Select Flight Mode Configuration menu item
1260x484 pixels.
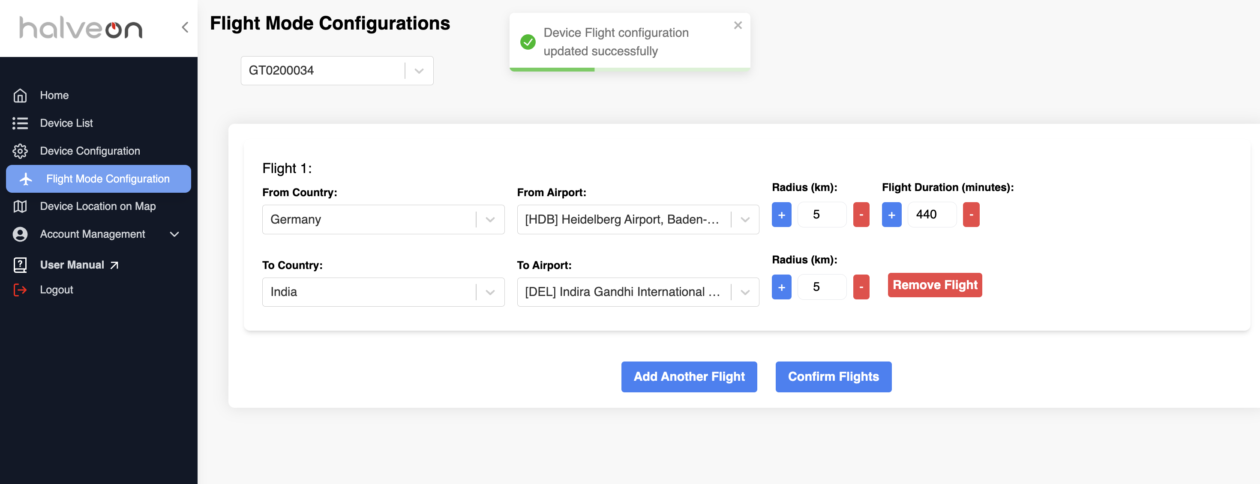[x=98, y=179]
